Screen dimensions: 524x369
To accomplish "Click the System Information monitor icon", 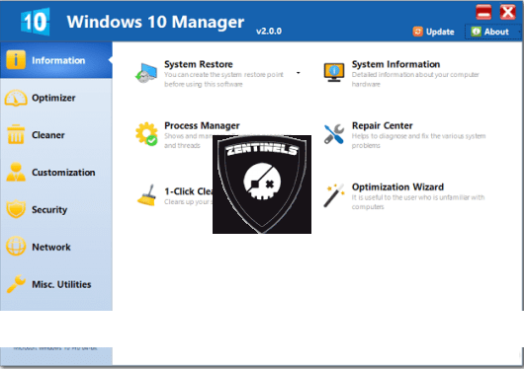I will pyautogui.click(x=334, y=72).
